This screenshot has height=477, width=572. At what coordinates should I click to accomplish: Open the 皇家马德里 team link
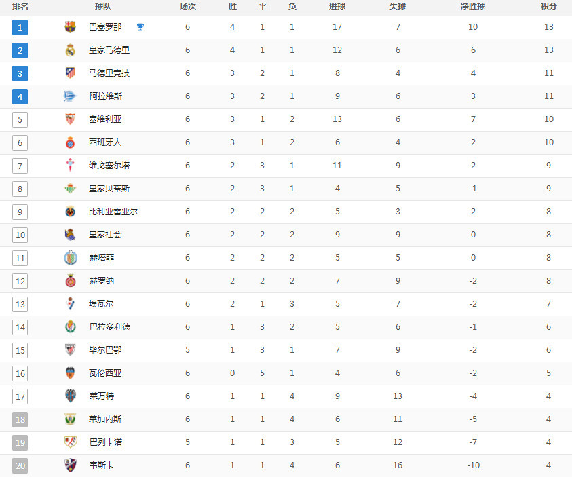109,50
